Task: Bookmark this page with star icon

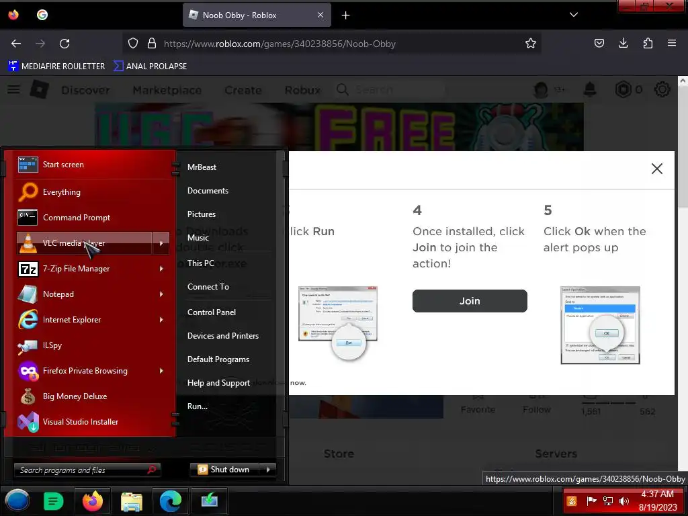Action: pos(531,43)
